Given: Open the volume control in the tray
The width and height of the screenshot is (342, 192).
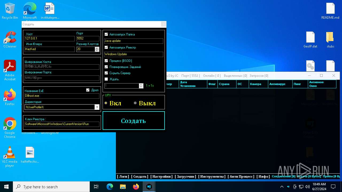Looking at the screenshot, I should (x=308, y=187).
